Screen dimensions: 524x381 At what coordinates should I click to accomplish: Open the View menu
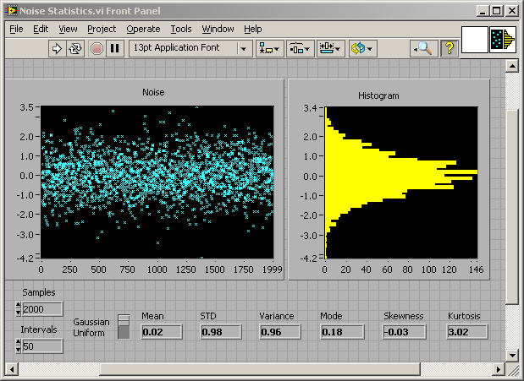pyautogui.click(x=69, y=30)
